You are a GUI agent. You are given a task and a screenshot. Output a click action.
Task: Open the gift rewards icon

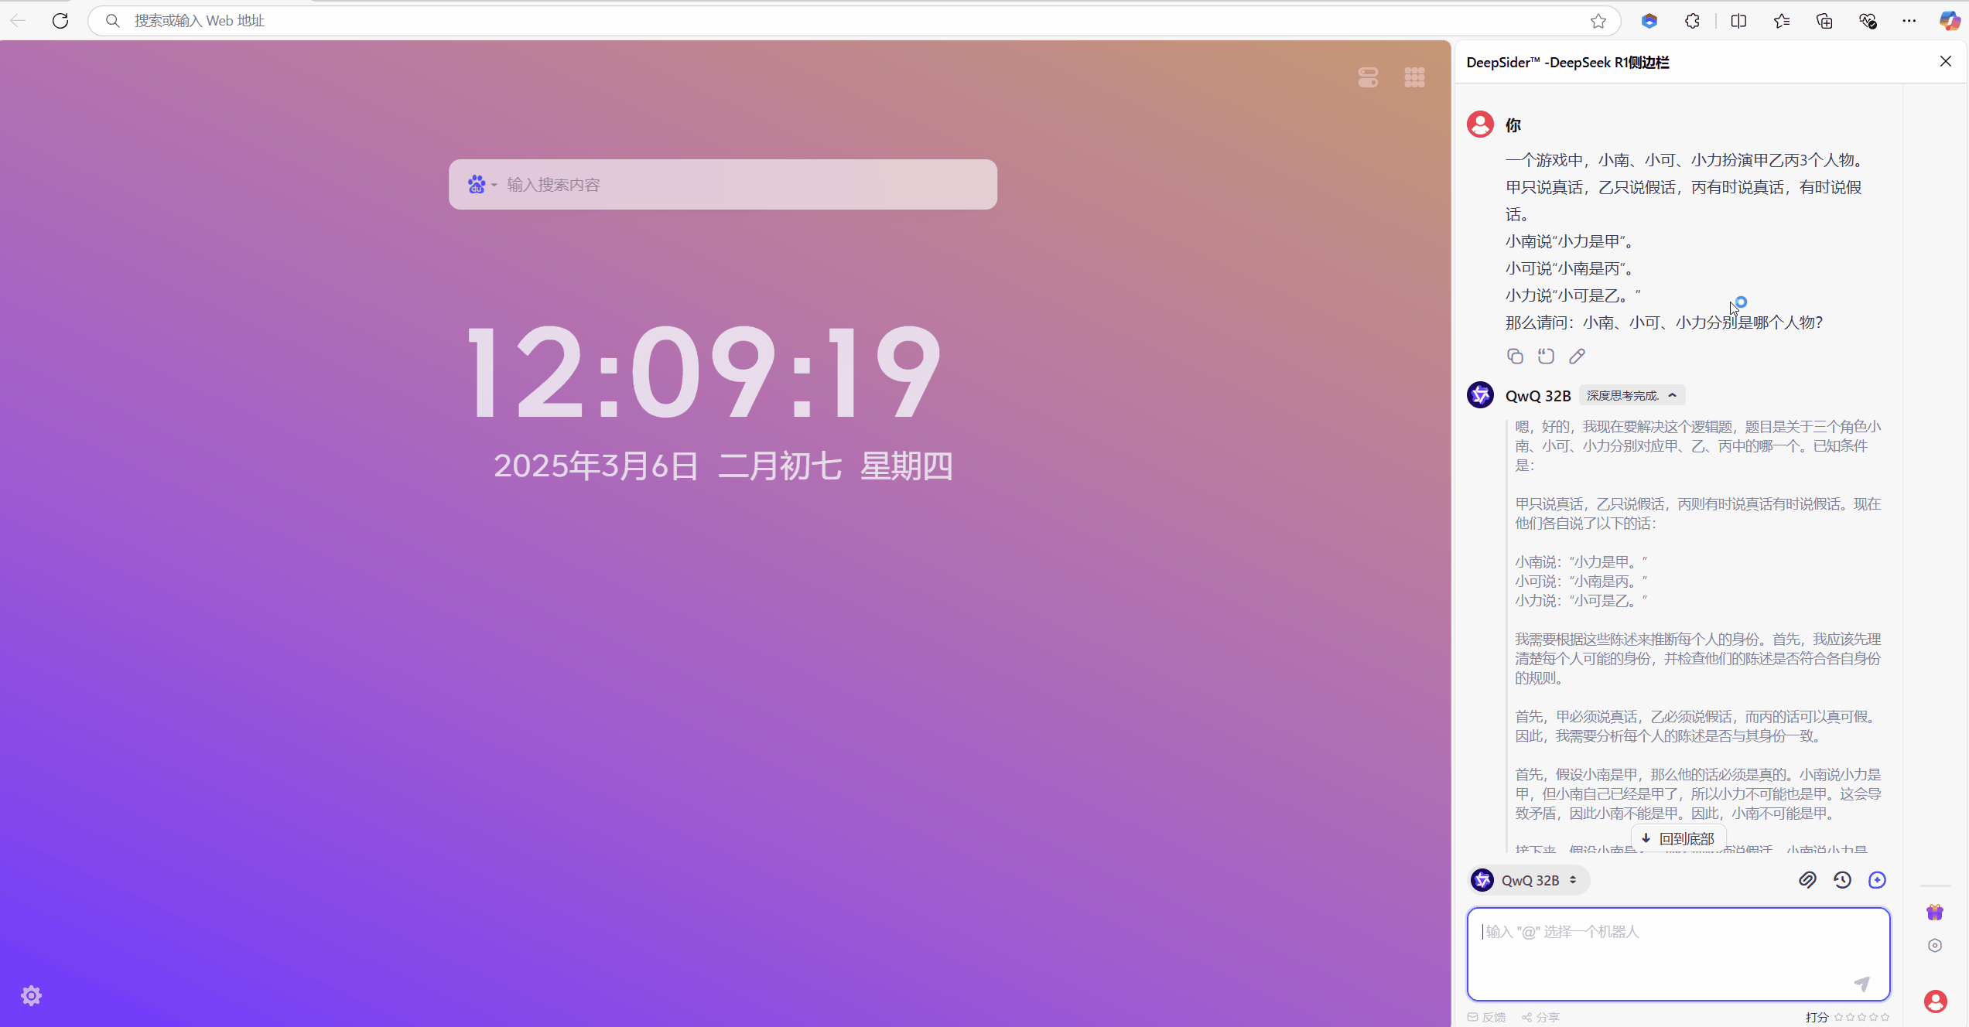(x=1935, y=911)
